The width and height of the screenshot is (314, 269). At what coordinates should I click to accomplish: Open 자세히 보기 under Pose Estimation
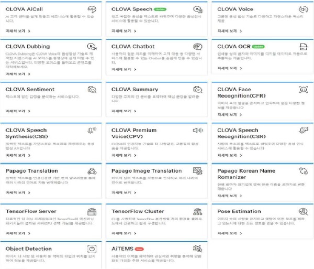230,233
